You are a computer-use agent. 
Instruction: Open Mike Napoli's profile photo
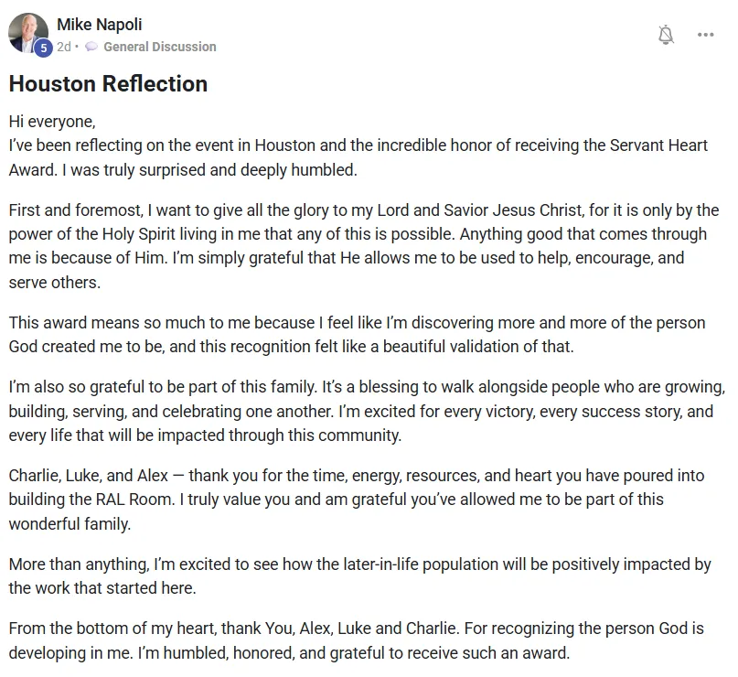tap(28, 33)
